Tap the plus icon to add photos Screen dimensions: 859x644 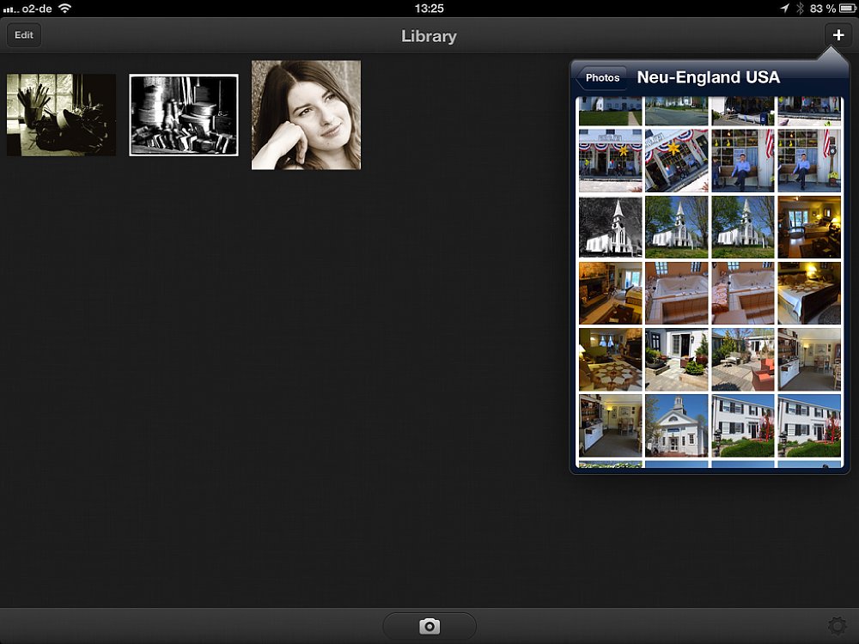pyautogui.click(x=838, y=35)
